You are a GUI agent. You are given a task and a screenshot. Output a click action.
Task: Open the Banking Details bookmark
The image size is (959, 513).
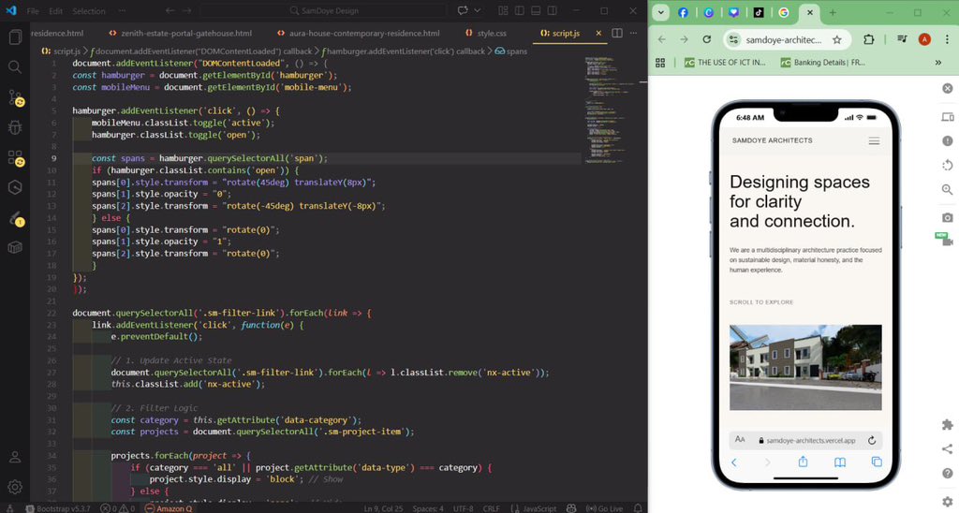point(822,63)
